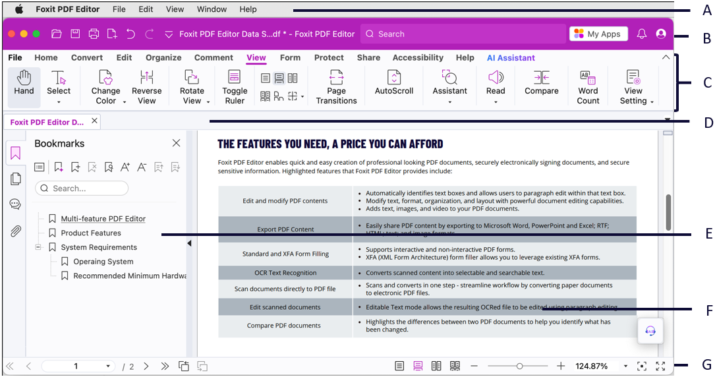Switch to facing mode in status bar

pos(436,366)
